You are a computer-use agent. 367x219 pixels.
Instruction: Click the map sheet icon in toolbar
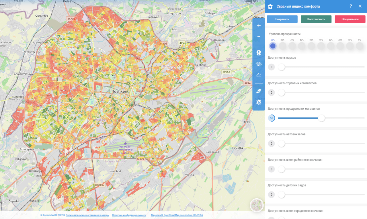pos(259,64)
